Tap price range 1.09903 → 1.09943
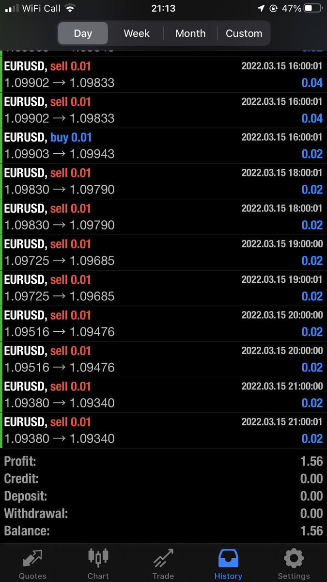Screen dimensions: 327x582 (x=59, y=154)
